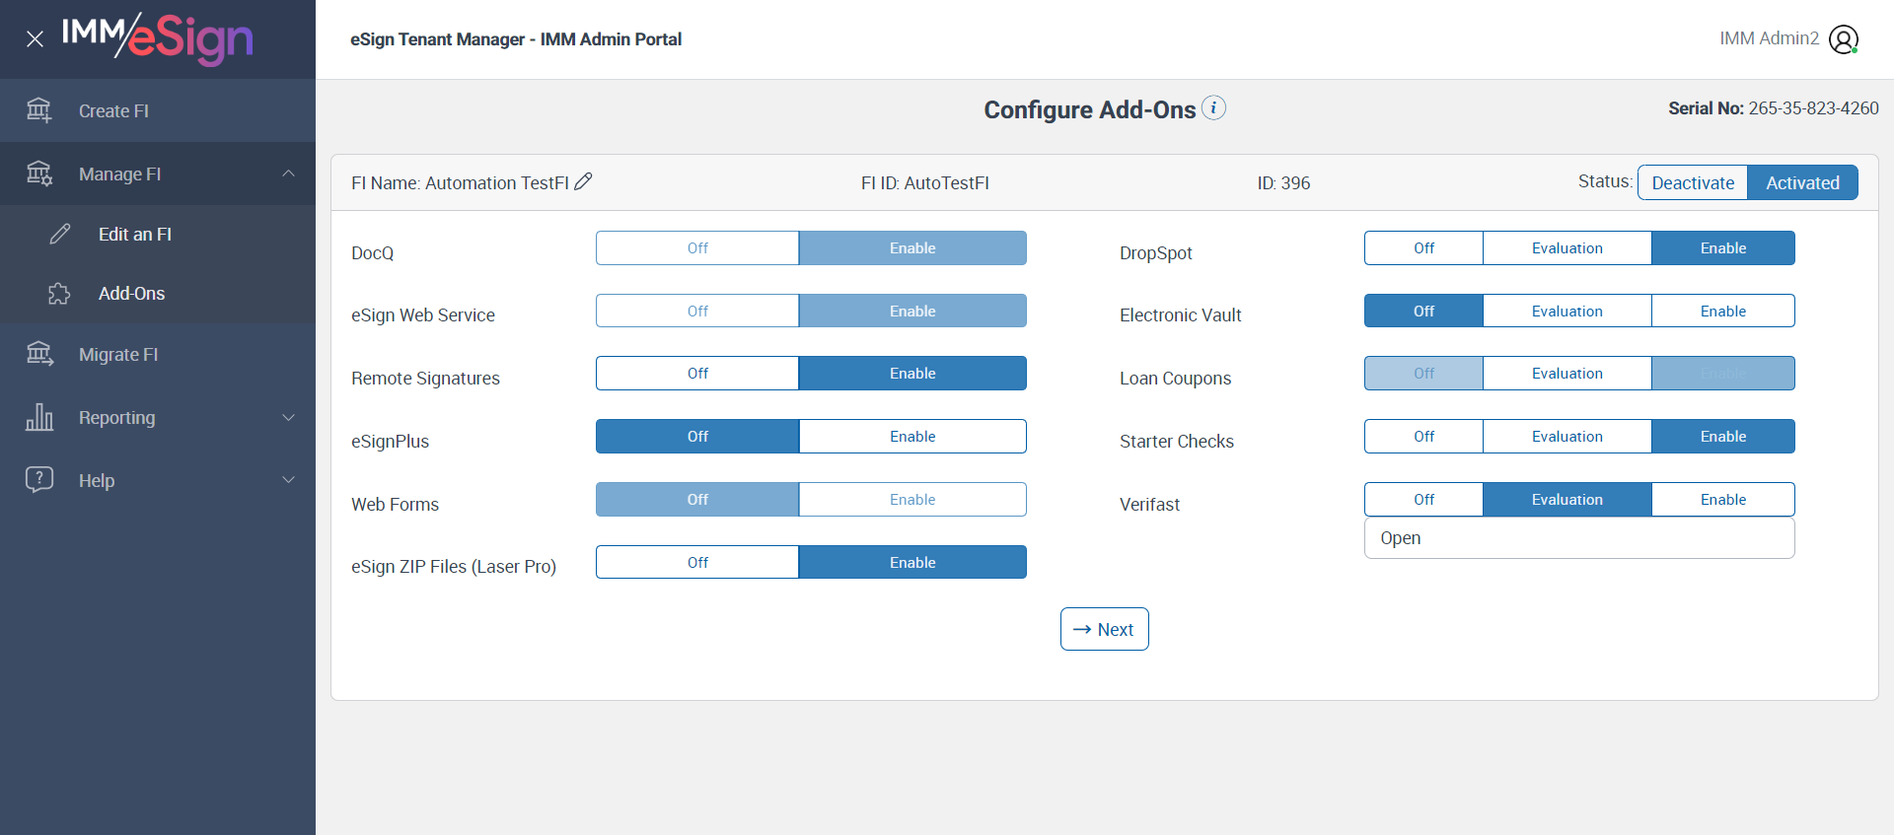Viewport: 1894px width, 835px height.
Task: Click the Edit an FI pencil icon
Action: pos(60,234)
